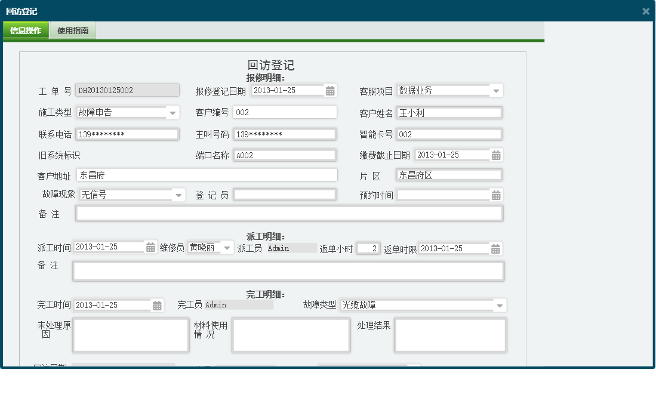The image size is (656, 419).
Task: Open the 故障类型 dropdown showing 光缆故障
Action: [500, 304]
